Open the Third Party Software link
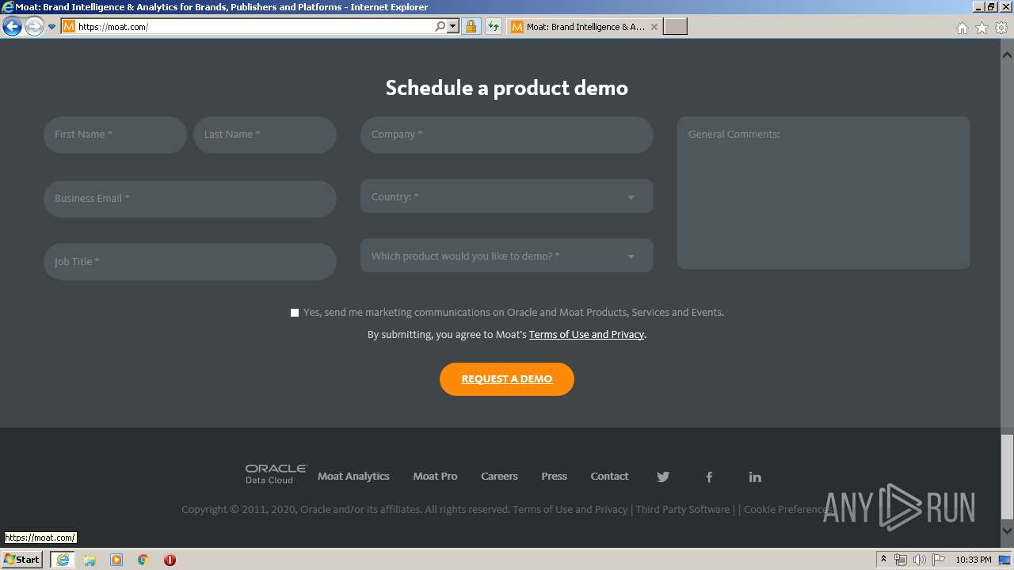Viewport: 1014px width, 570px height. click(683, 509)
